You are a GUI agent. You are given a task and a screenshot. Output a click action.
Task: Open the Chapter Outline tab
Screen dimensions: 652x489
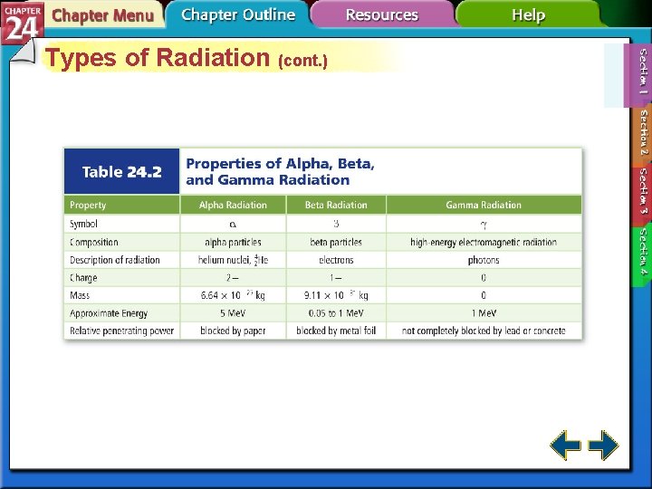(238, 14)
